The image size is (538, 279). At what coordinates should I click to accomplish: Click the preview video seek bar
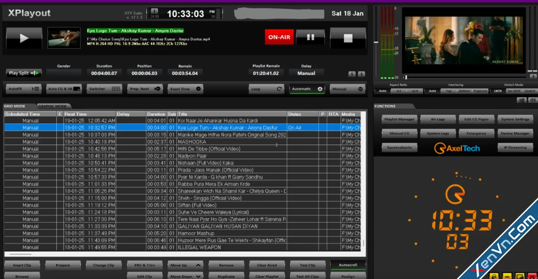point(464,77)
